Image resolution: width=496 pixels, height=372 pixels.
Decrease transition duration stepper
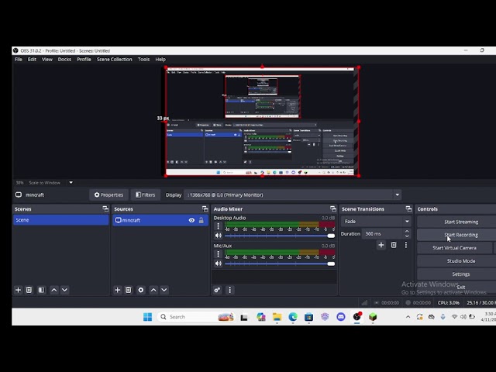coord(407,236)
